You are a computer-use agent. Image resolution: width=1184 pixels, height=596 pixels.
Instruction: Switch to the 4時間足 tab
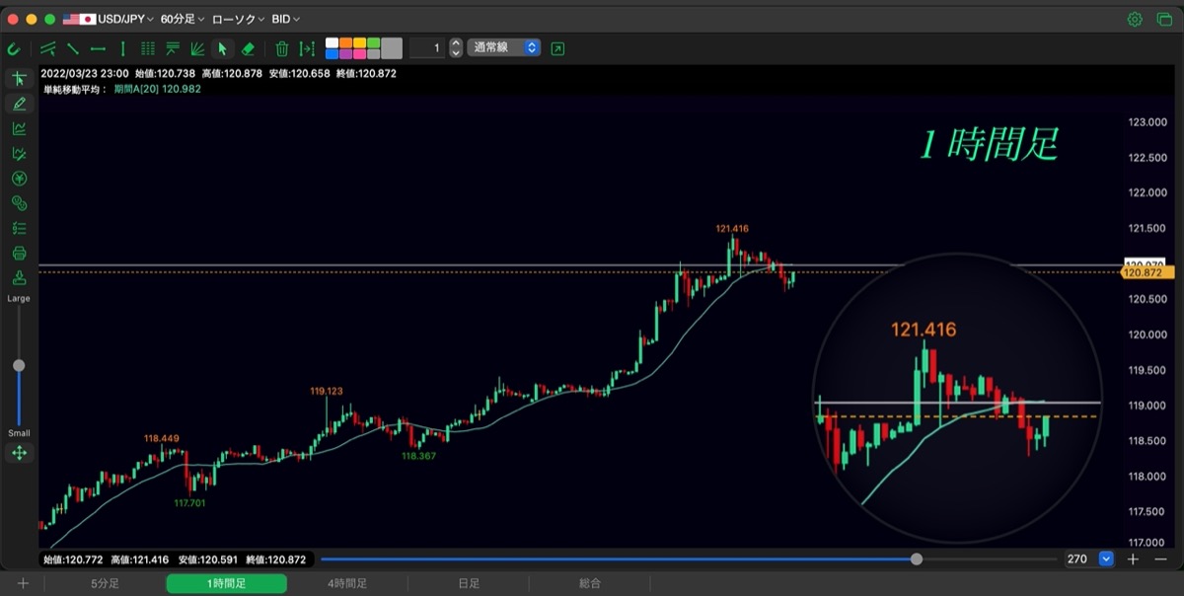(x=347, y=584)
